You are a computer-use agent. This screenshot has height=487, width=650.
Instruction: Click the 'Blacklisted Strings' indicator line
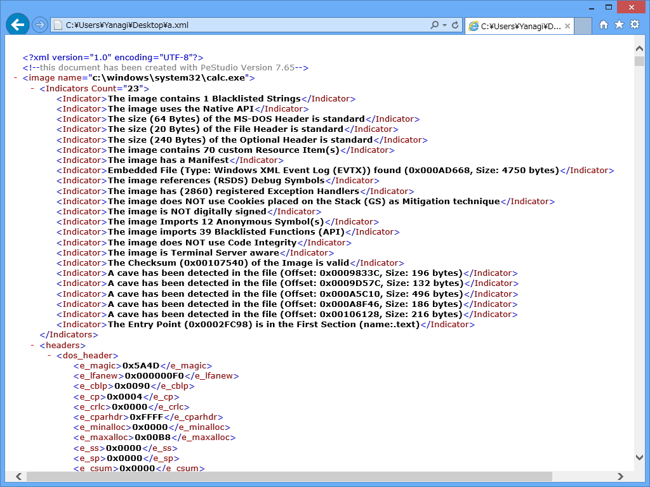pos(206,98)
